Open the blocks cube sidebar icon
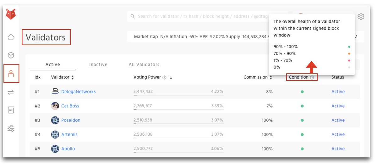Image resolution: width=377 pixels, height=164 pixels. coord(11,55)
